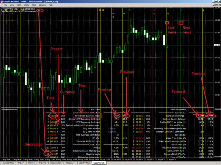221x165 pixels.
Task: Minimize the USDJPY,M30 chart child window
Action: coord(213,5)
